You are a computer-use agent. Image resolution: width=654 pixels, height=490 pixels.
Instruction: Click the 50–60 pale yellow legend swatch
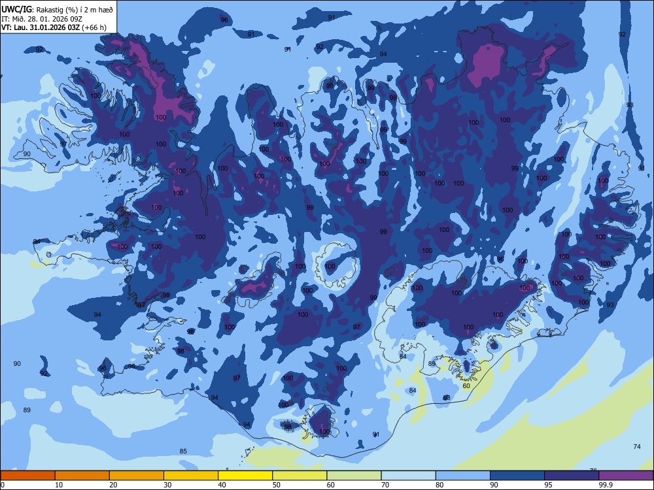coord(300,476)
